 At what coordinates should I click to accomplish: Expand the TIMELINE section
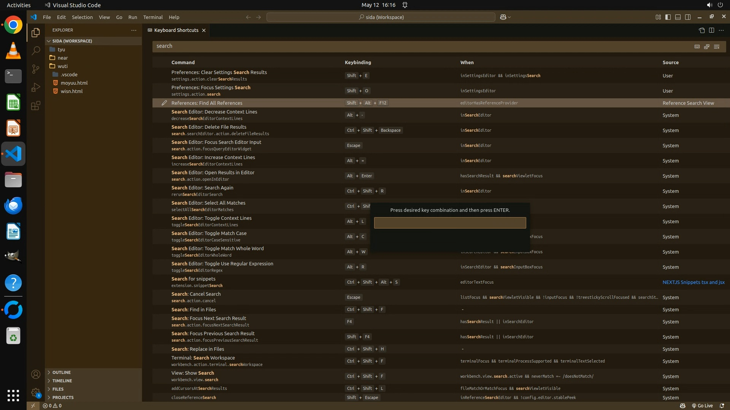tap(62, 381)
